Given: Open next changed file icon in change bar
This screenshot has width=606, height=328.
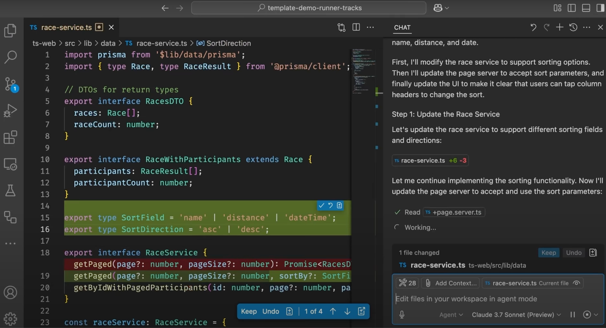Looking at the screenshot, I should pyautogui.click(x=361, y=311).
